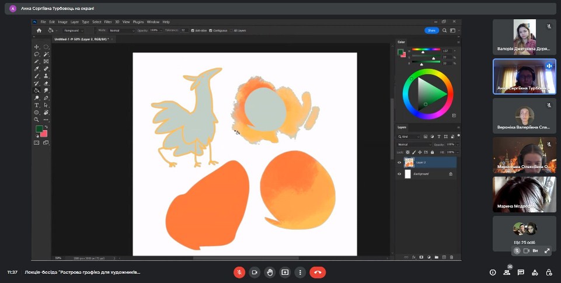Image resolution: width=561 pixels, height=283 pixels.
Task: Toggle the Anti-alias checkbox
Action: (x=193, y=30)
